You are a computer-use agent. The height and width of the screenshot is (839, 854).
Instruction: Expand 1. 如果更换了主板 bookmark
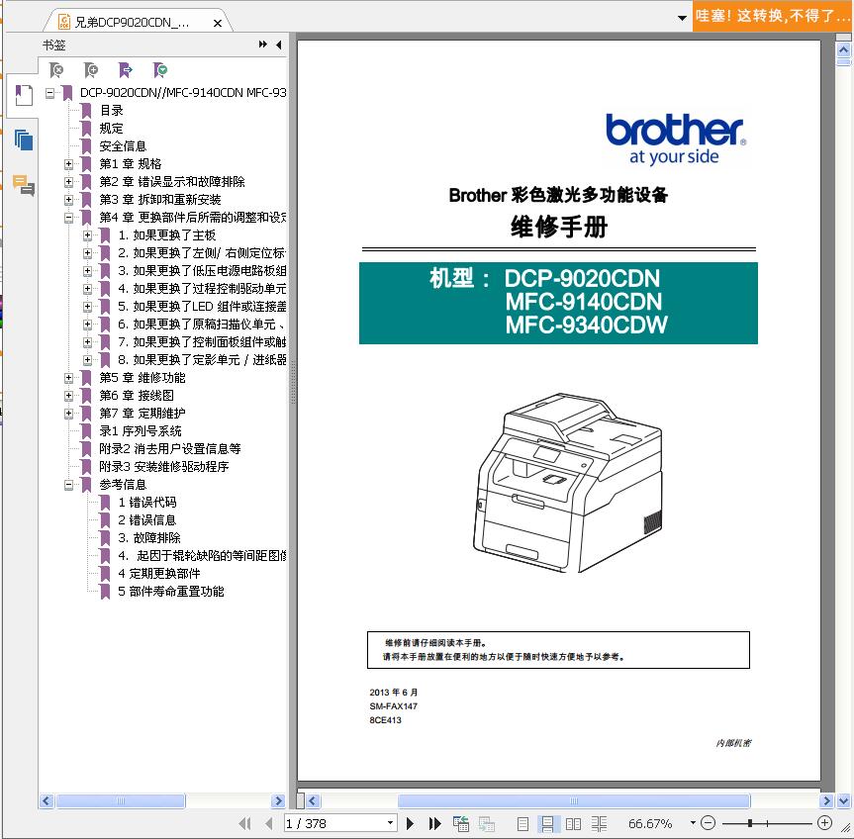87,235
